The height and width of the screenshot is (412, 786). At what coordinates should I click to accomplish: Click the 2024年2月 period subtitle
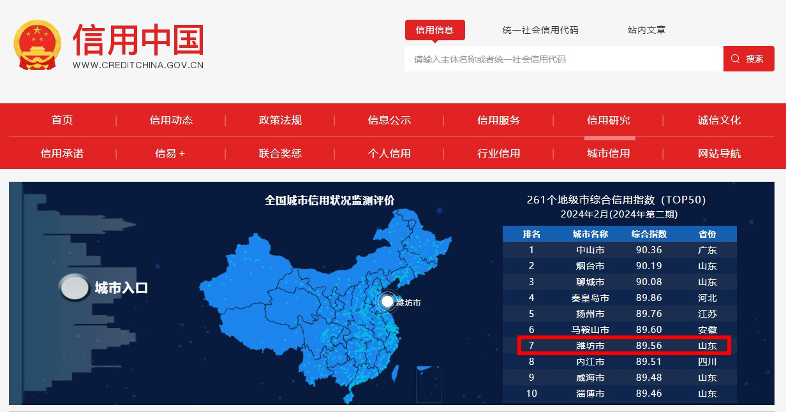(619, 214)
